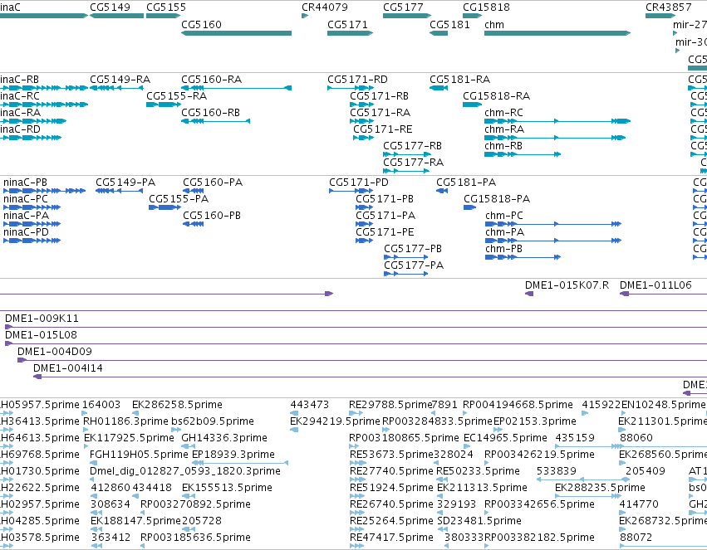This screenshot has width=707, height=550.
Task: Click the CG5155 gene arrow
Action: click(x=163, y=16)
